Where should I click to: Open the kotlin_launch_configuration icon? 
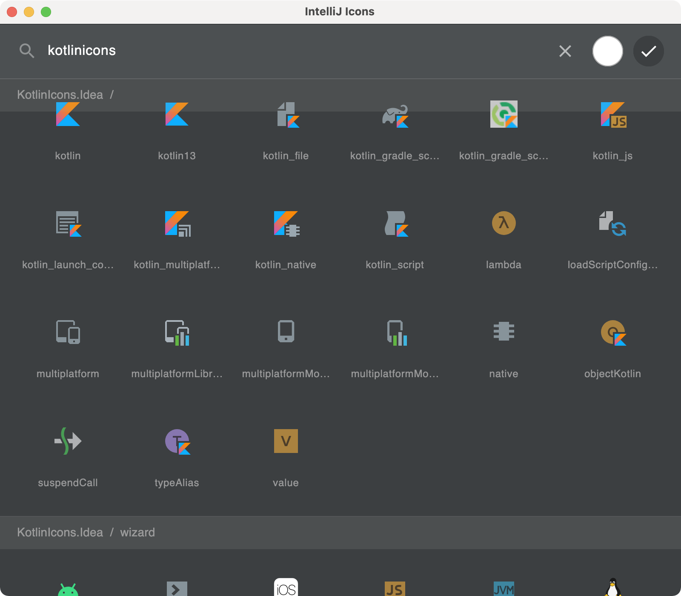[x=69, y=223]
